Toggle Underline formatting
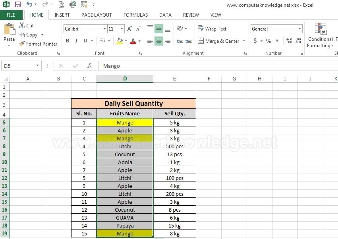This screenshot has width=338, height=239. 85,41
